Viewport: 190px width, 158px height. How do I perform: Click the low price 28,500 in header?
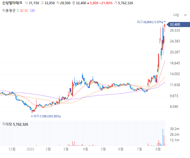click(x=65, y=3)
